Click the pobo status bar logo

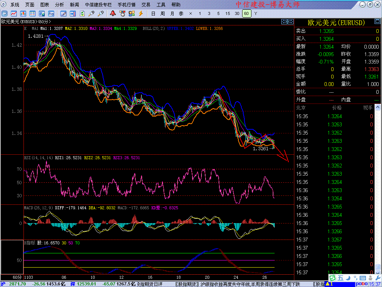click(x=361, y=284)
